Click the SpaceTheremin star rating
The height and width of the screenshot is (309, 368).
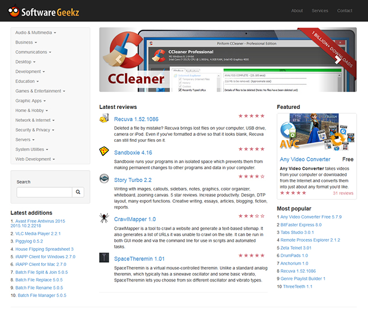pyautogui.click(x=252, y=256)
